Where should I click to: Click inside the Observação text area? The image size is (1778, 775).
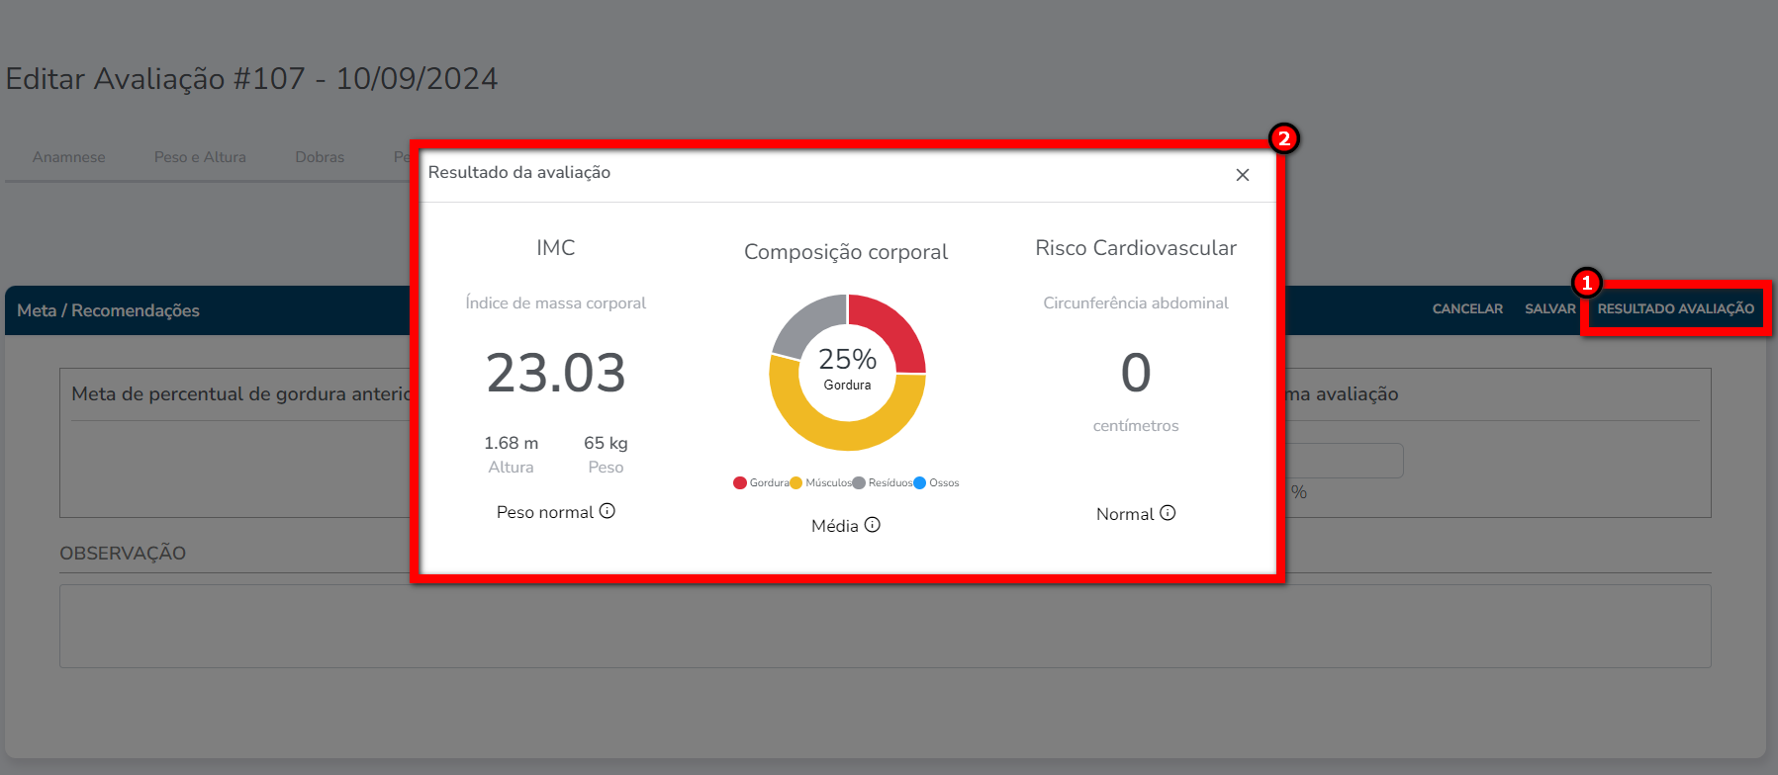tap(885, 626)
